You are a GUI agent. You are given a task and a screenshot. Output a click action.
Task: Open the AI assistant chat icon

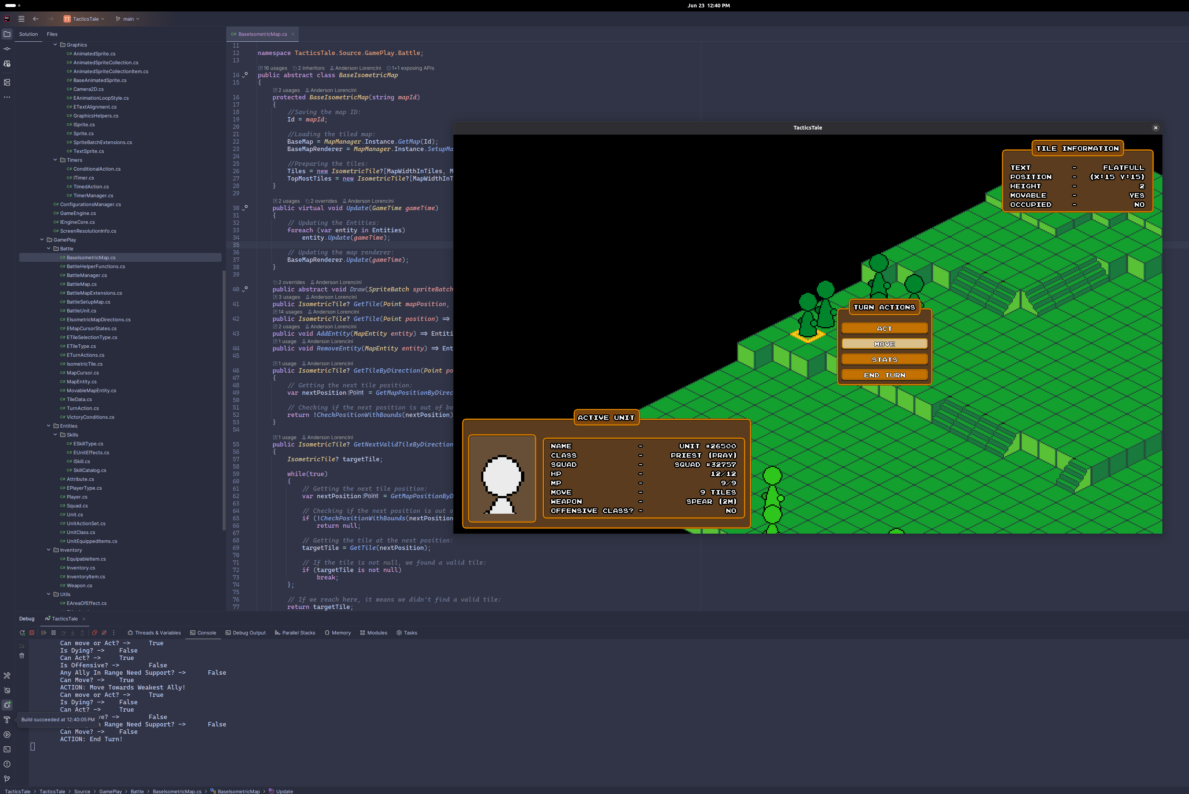(7, 64)
